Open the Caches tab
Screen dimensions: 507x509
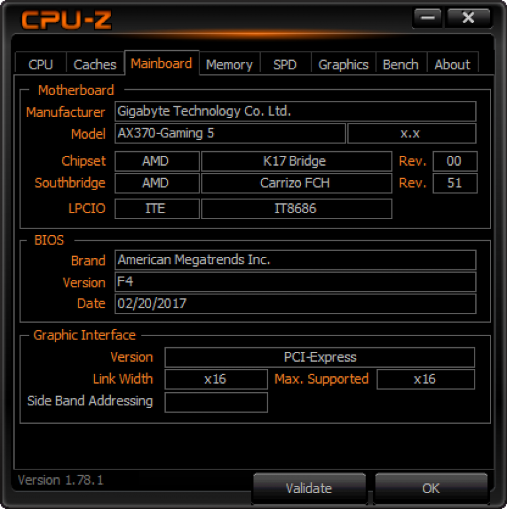[95, 64]
